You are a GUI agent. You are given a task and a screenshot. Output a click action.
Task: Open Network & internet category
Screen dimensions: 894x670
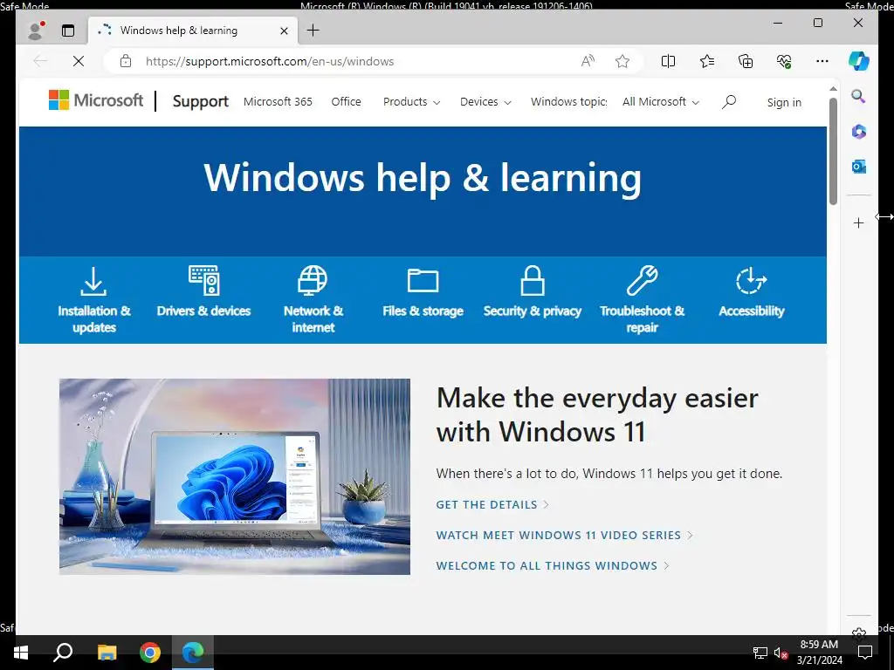[x=313, y=300]
